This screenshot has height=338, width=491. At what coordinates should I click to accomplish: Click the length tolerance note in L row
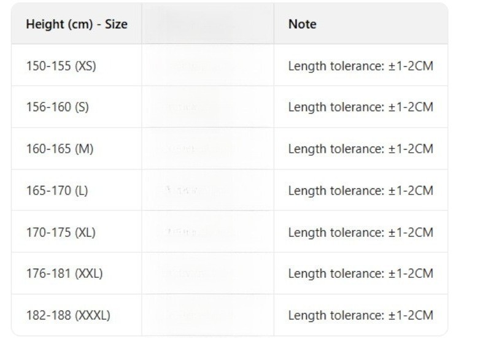[x=360, y=190]
